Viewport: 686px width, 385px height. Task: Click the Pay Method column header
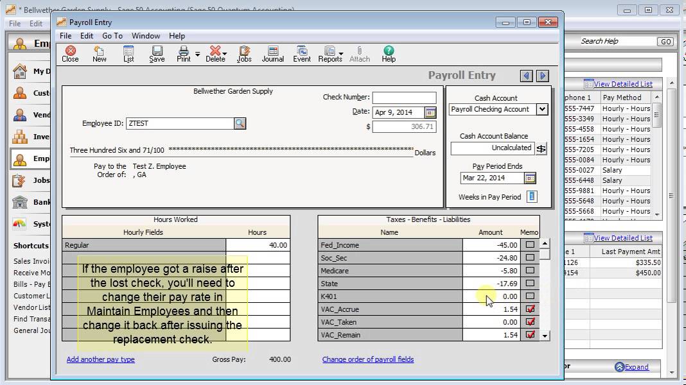[625, 98]
